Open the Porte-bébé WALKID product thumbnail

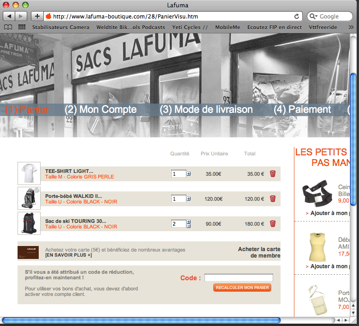(29, 198)
